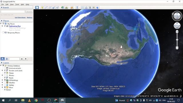The height and width of the screenshot is (103, 183).
Task: Disable the Borders and Labels layer checkbox
Action: click(x=5, y=71)
